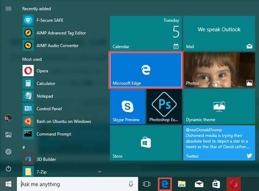Open Calculator app
This screenshot has height=191, width=259.
(x=62, y=83)
